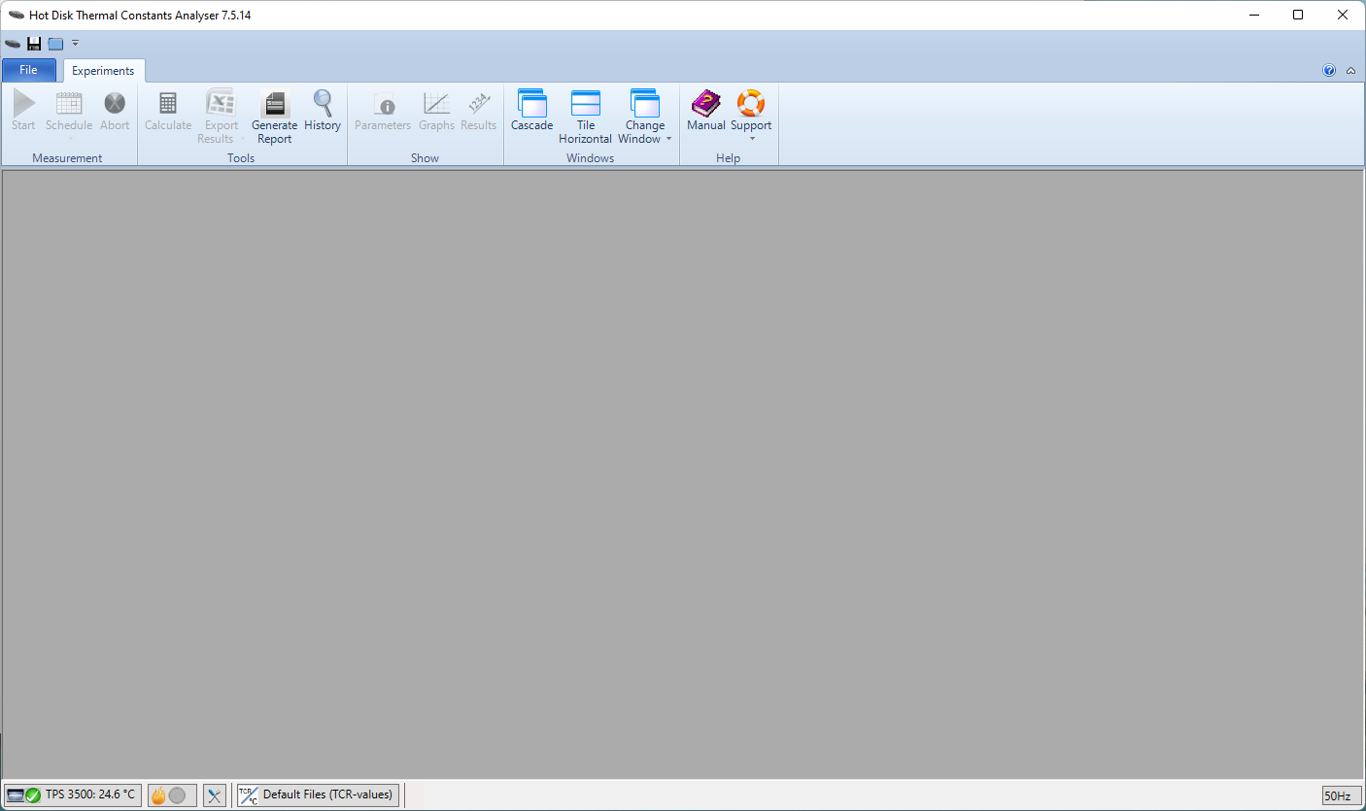Select the Experiments ribbon tab
The height and width of the screenshot is (811, 1366).
coord(103,71)
